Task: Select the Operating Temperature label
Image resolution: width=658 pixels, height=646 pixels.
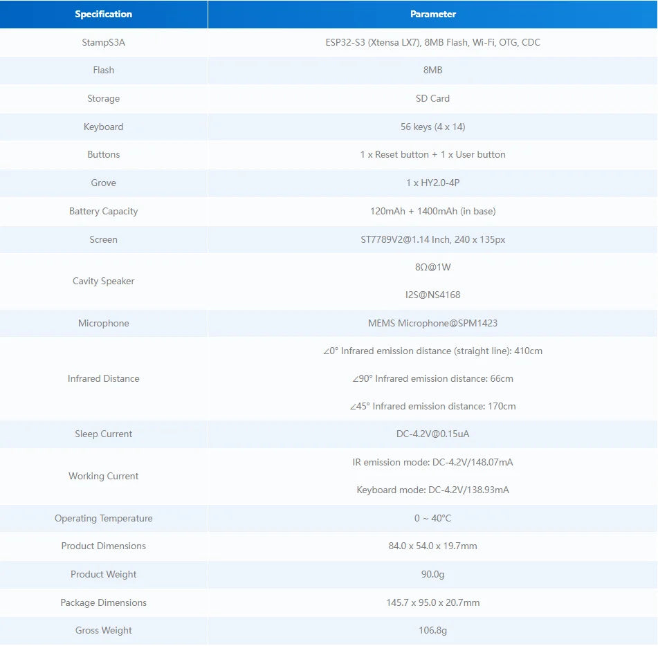Action: click(x=103, y=518)
